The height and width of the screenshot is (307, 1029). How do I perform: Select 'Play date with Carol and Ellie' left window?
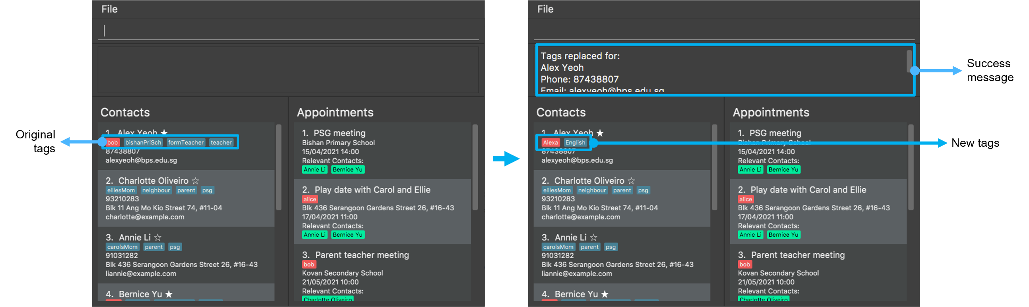(382, 212)
